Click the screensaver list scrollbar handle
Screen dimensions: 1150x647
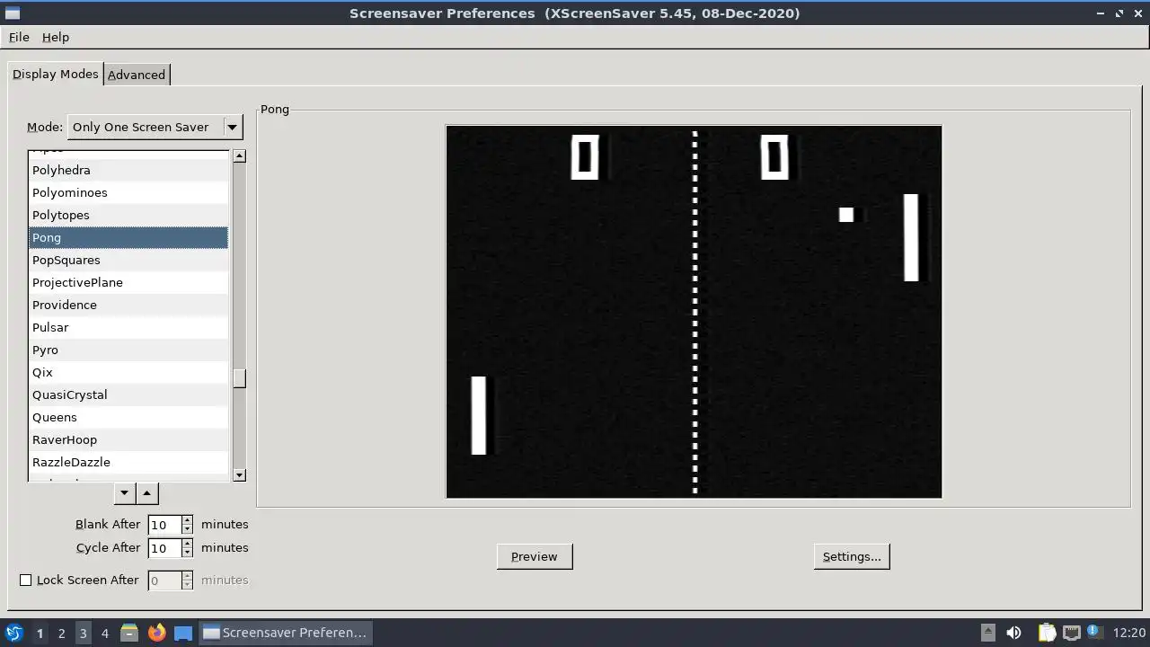(239, 377)
